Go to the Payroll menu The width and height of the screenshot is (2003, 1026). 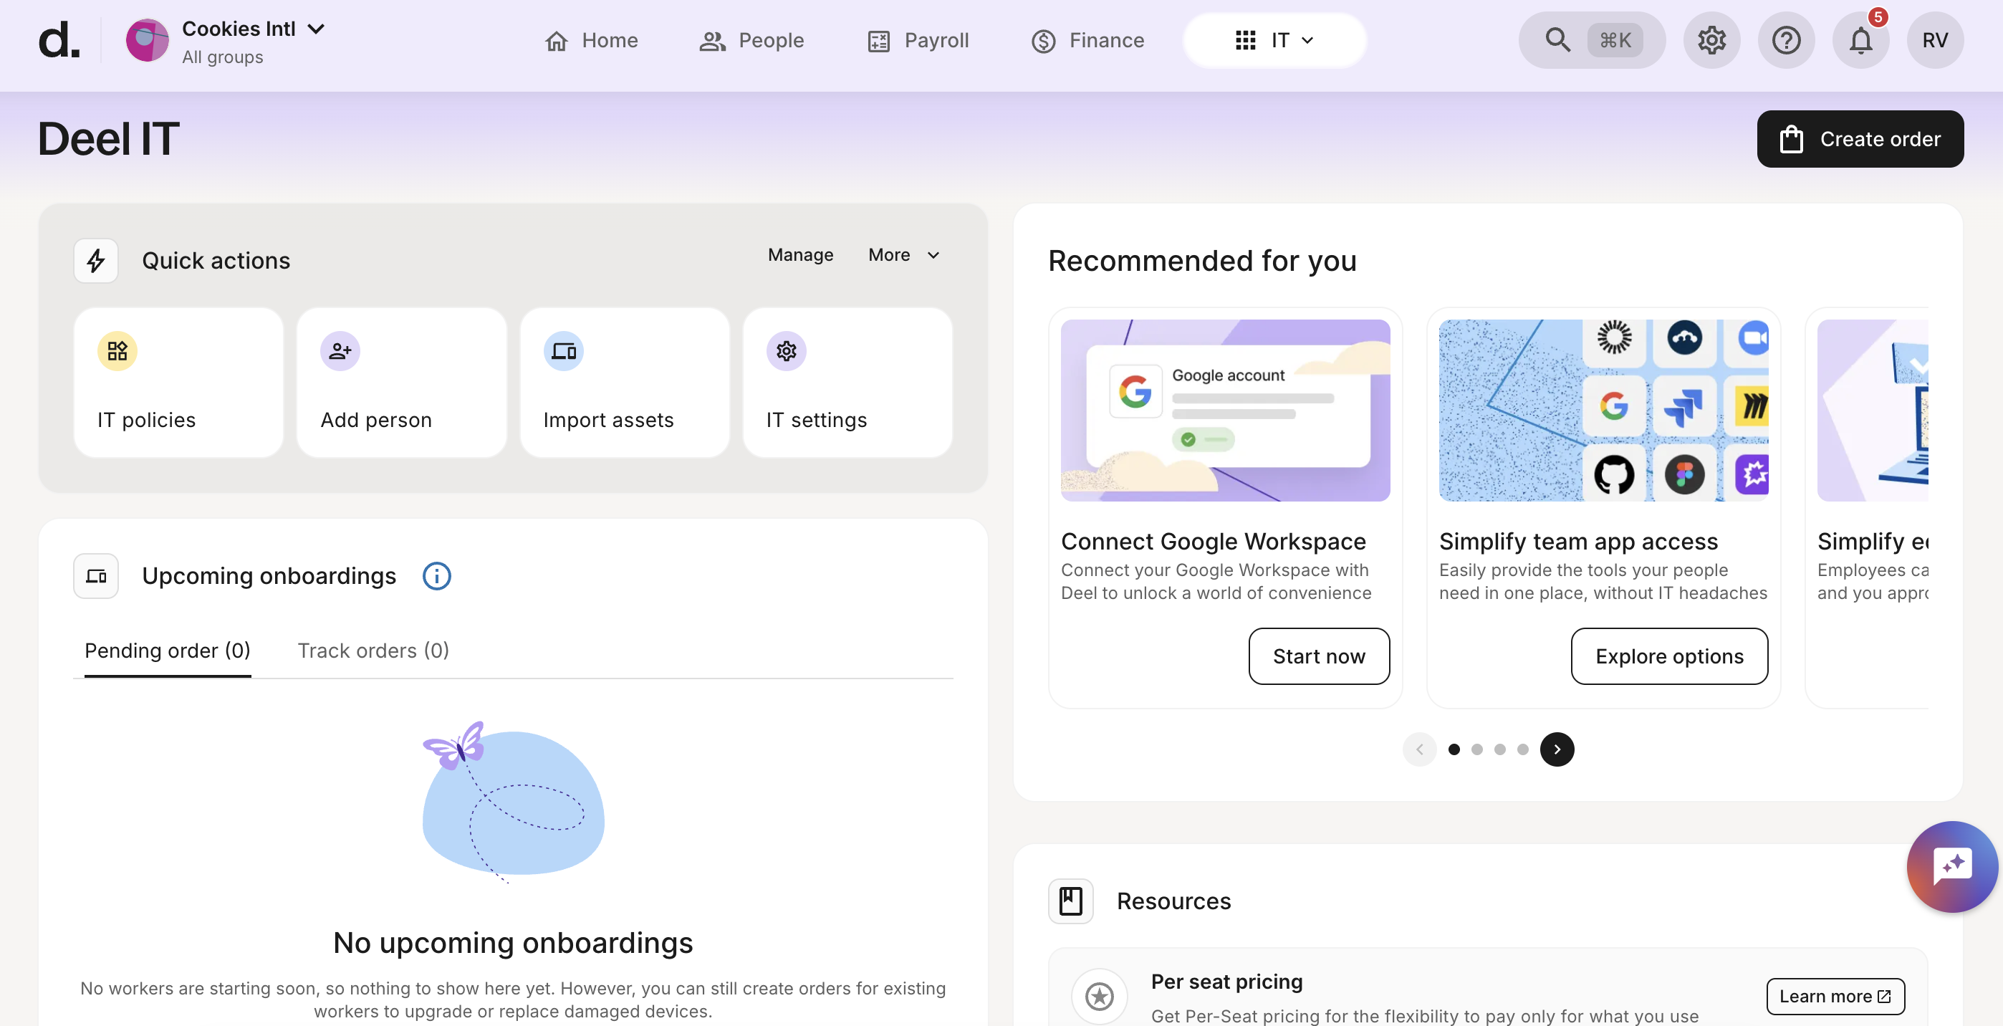coord(918,40)
